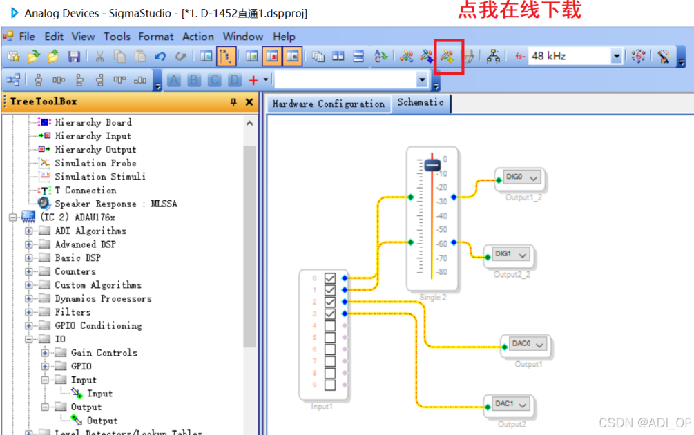Select the Input block tree item
Viewport: 694px width, 435px height.
[99, 394]
